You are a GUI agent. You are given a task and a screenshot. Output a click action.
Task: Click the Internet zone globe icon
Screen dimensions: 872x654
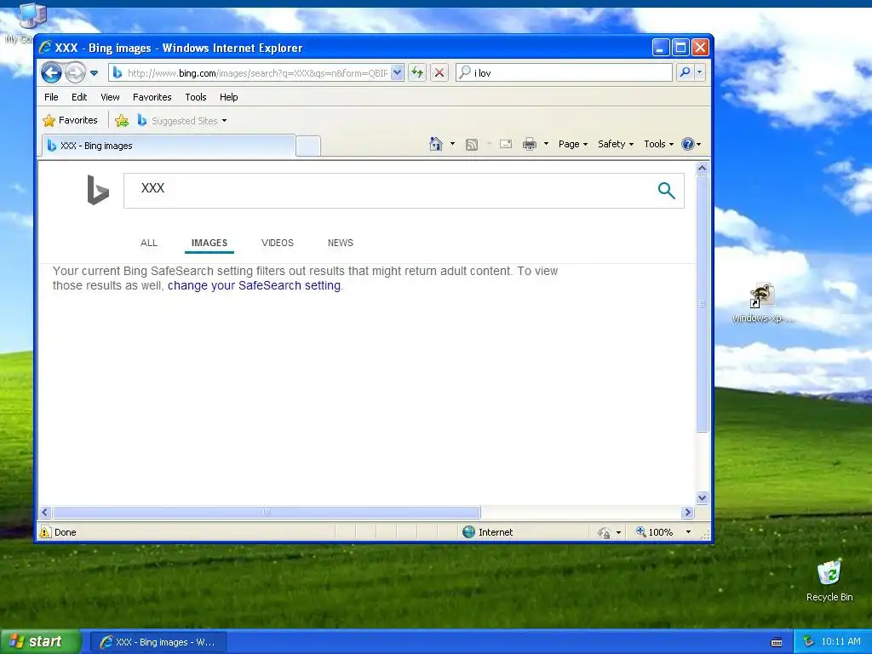(469, 532)
